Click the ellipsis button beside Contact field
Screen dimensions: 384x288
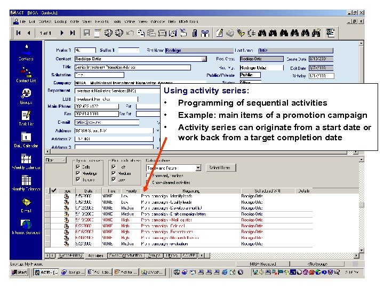tap(204, 59)
